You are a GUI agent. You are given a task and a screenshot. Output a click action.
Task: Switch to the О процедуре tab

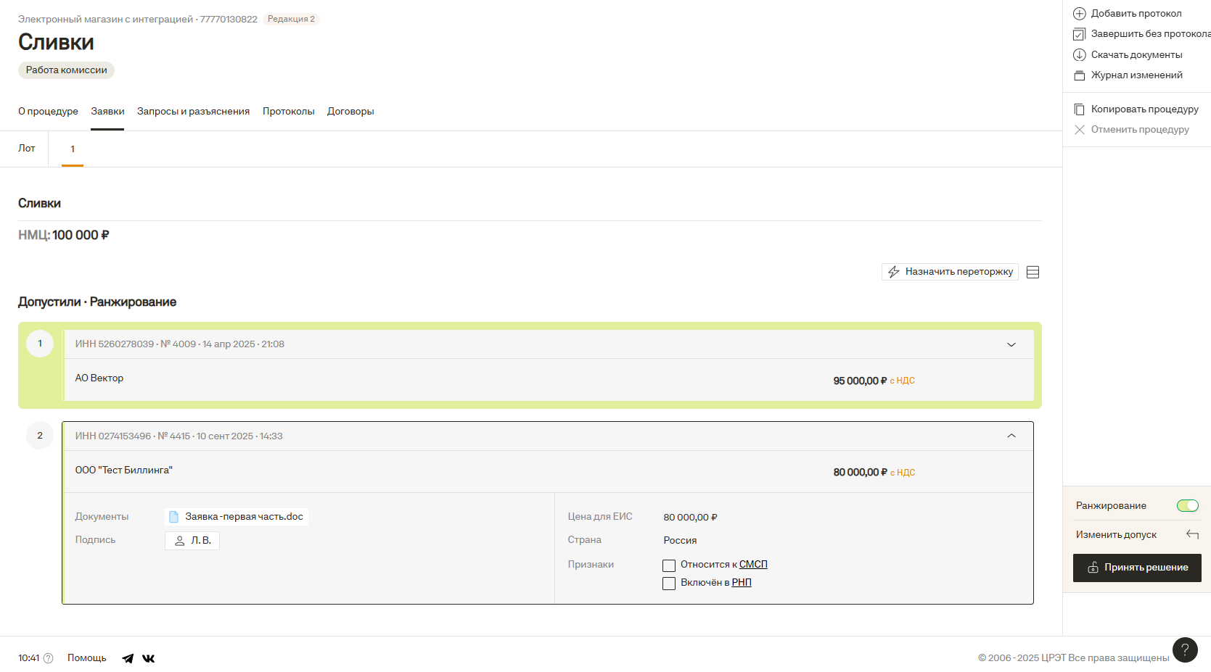(48, 112)
